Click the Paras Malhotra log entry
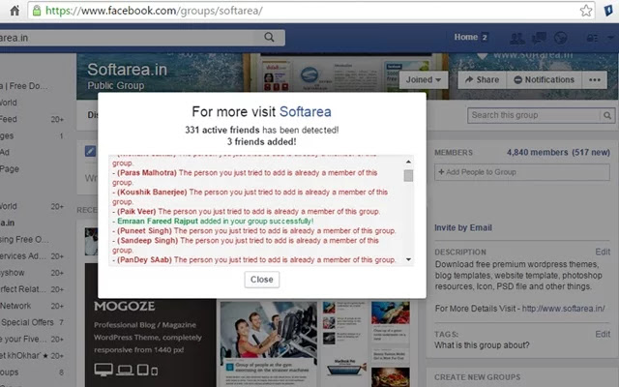Viewport: 619px width, 387px height. [x=245, y=178]
